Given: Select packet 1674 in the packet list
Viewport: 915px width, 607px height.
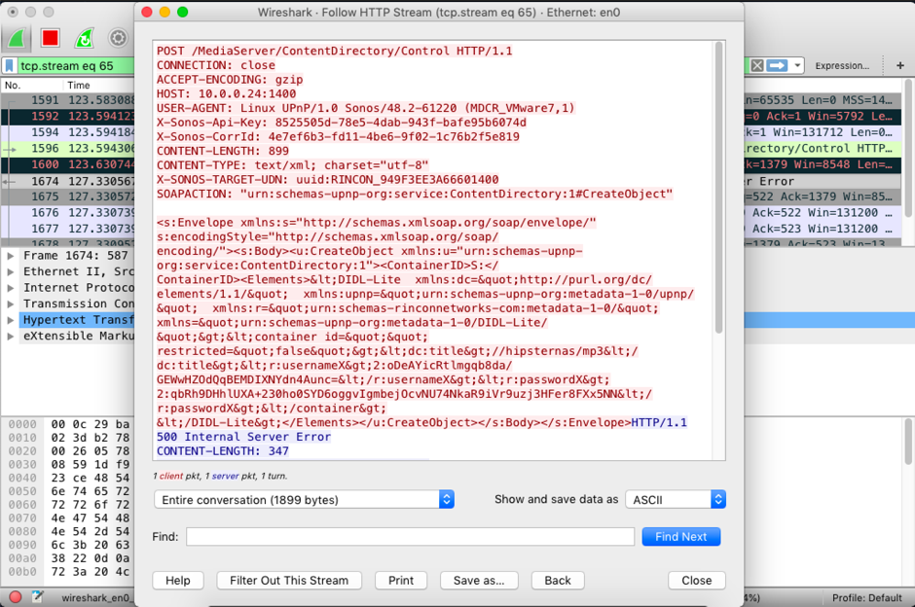Looking at the screenshot, I should click(68, 181).
